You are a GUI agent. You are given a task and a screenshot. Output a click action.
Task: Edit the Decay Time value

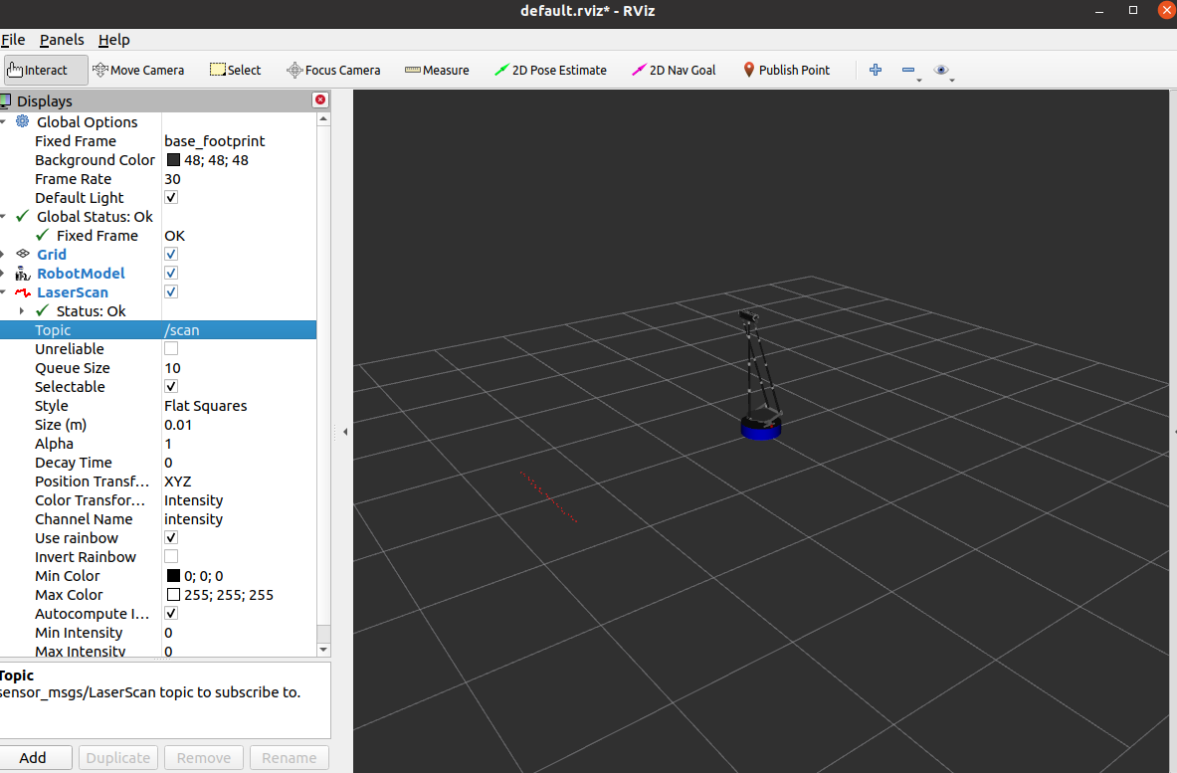point(239,463)
